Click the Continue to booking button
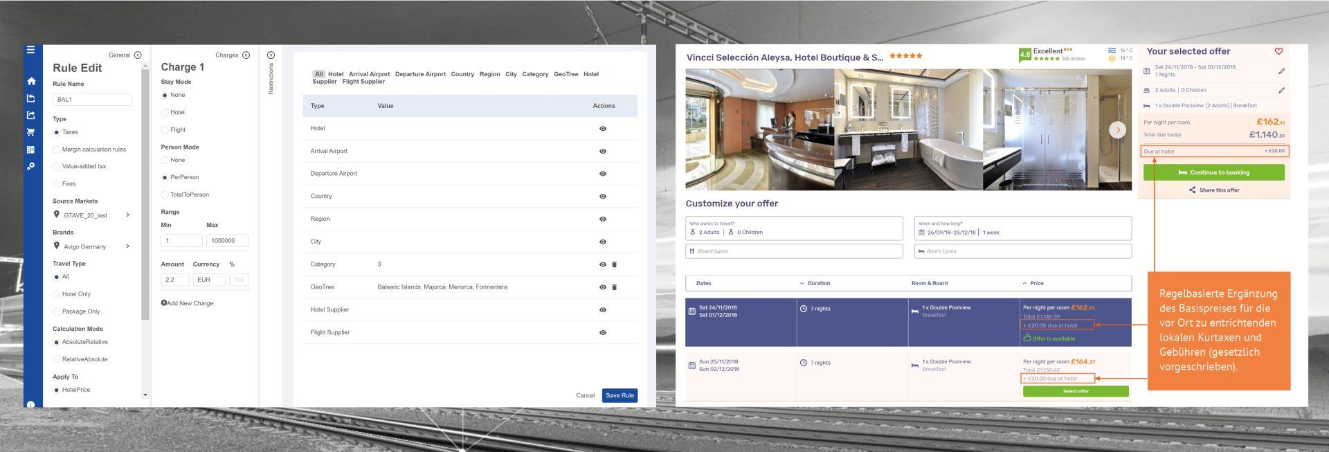The height and width of the screenshot is (452, 1329). (x=1213, y=172)
